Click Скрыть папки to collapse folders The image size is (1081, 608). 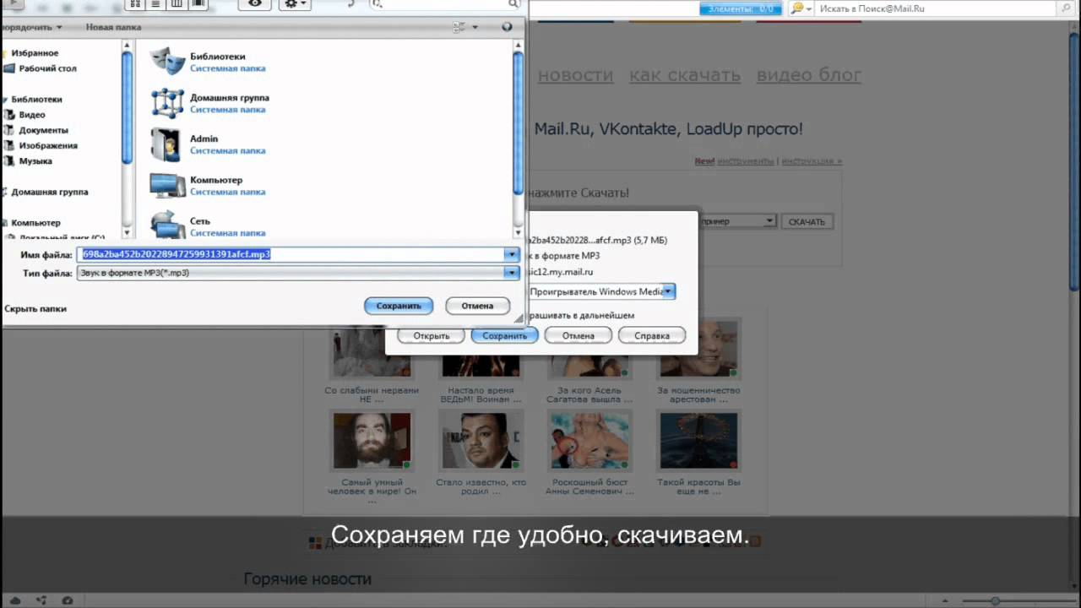(35, 309)
